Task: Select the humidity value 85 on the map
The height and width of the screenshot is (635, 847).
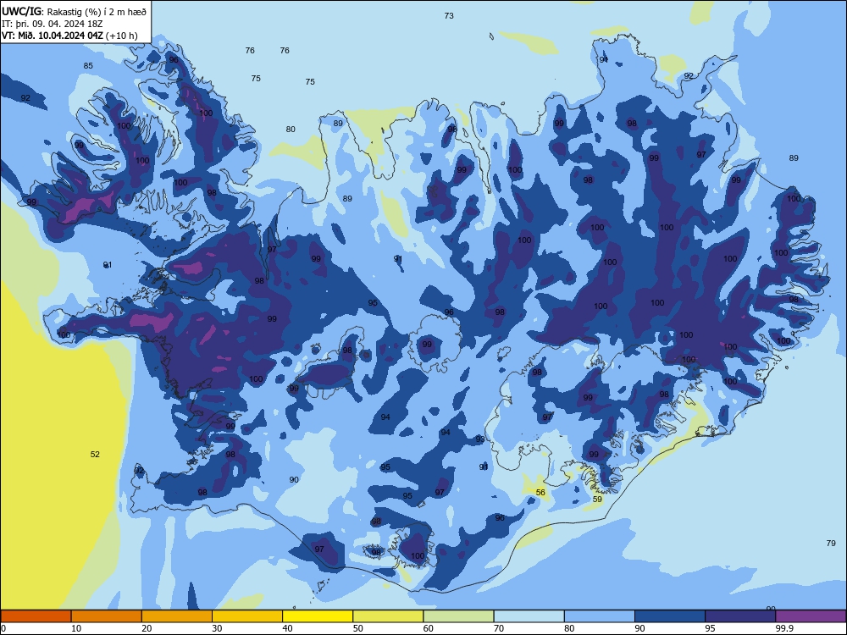Action: click(x=88, y=66)
